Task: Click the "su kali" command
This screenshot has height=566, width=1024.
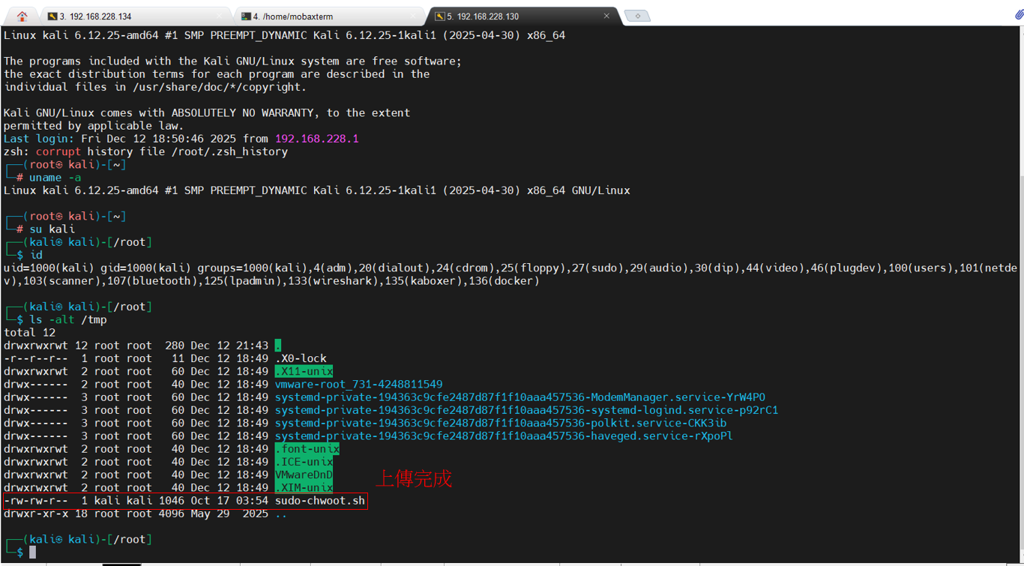Action: pos(52,229)
